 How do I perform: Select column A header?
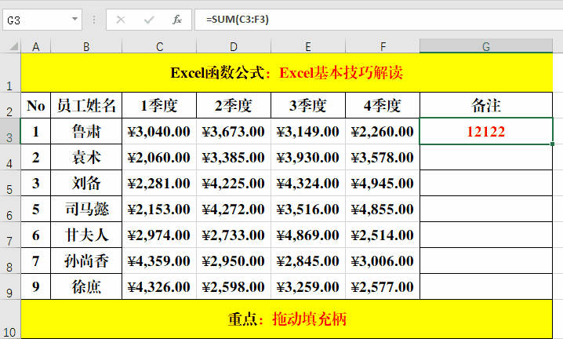36,46
